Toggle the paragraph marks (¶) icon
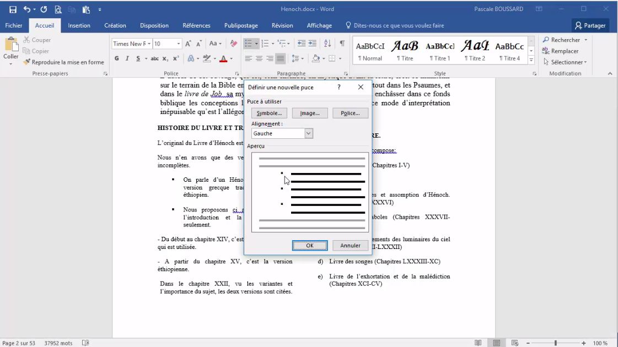 click(x=343, y=44)
